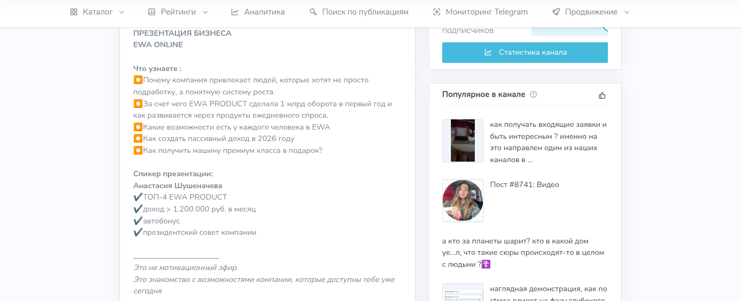The width and height of the screenshot is (741, 301).
Task: Click the Продвижение rocket icon
Action: 556,12
